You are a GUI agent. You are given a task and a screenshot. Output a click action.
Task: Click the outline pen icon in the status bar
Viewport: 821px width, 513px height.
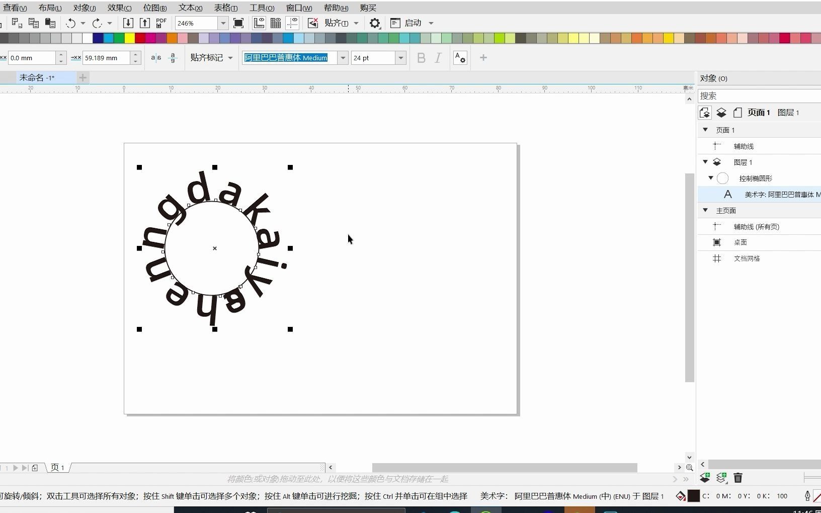coord(807,496)
